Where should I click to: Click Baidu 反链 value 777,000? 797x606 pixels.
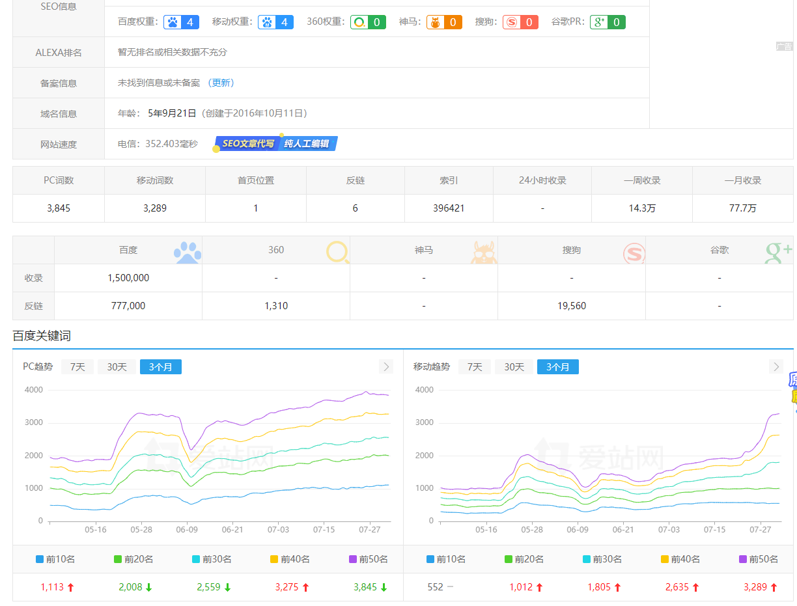coord(128,306)
